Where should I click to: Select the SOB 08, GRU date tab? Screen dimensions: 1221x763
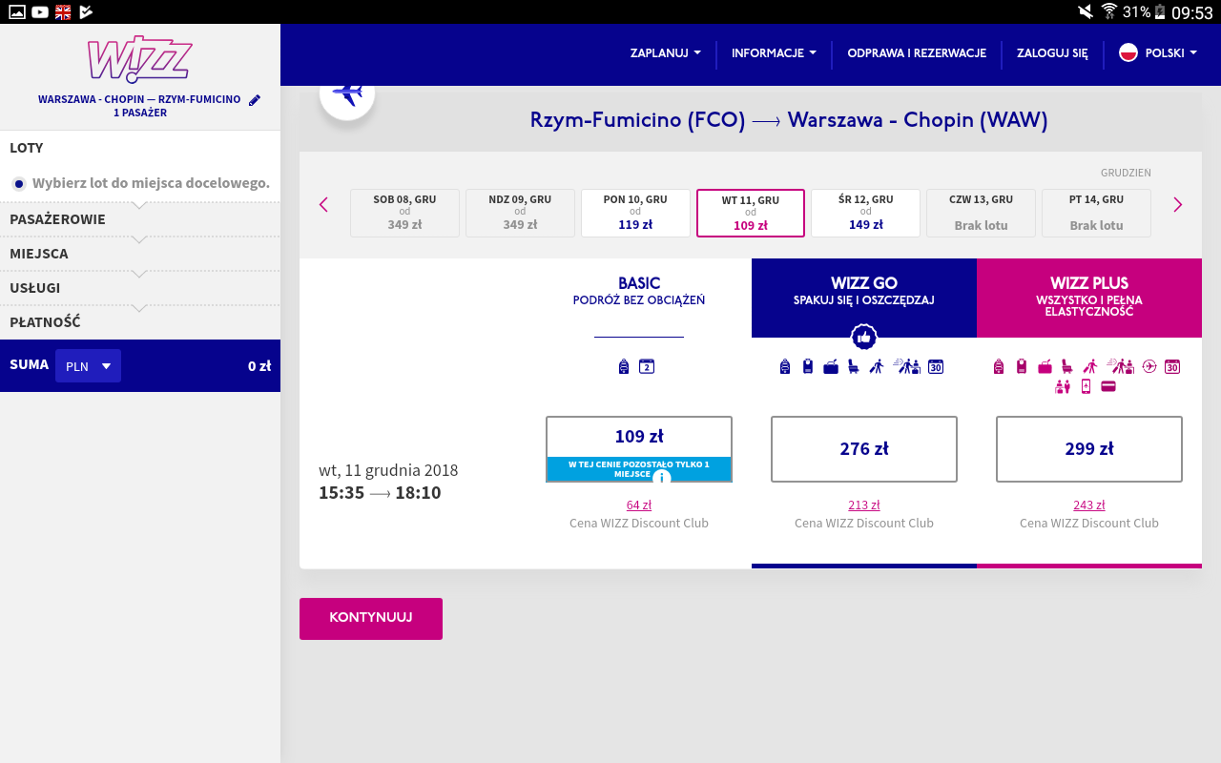[404, 213]
